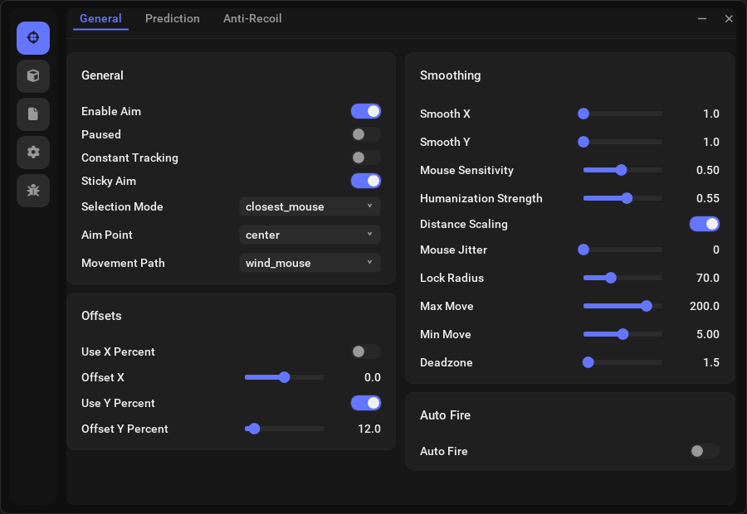The width and height of the screenshot is (747, 514).
Task: Adjust the Mouse Sensitivity slider
Action: pyautogui.click(x=622, y=170)
